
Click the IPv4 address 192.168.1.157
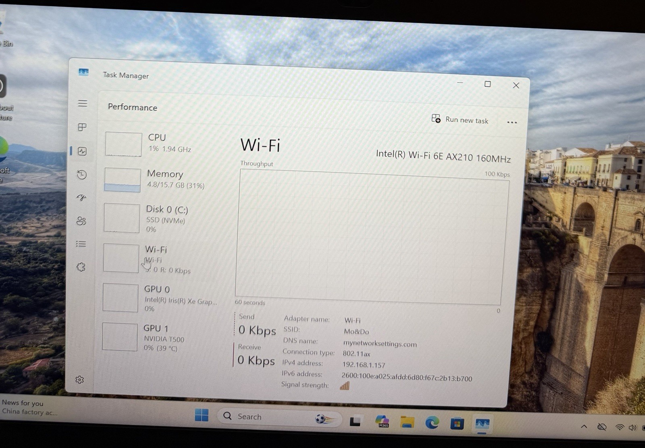(x=364, y=365)
